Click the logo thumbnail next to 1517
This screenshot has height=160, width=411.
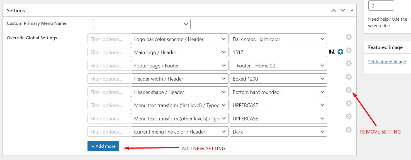click(332, 52)
